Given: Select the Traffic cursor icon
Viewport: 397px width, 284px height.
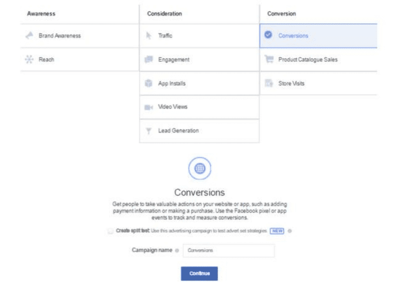Looking at the screenshot, I should [x=149, y=35].
